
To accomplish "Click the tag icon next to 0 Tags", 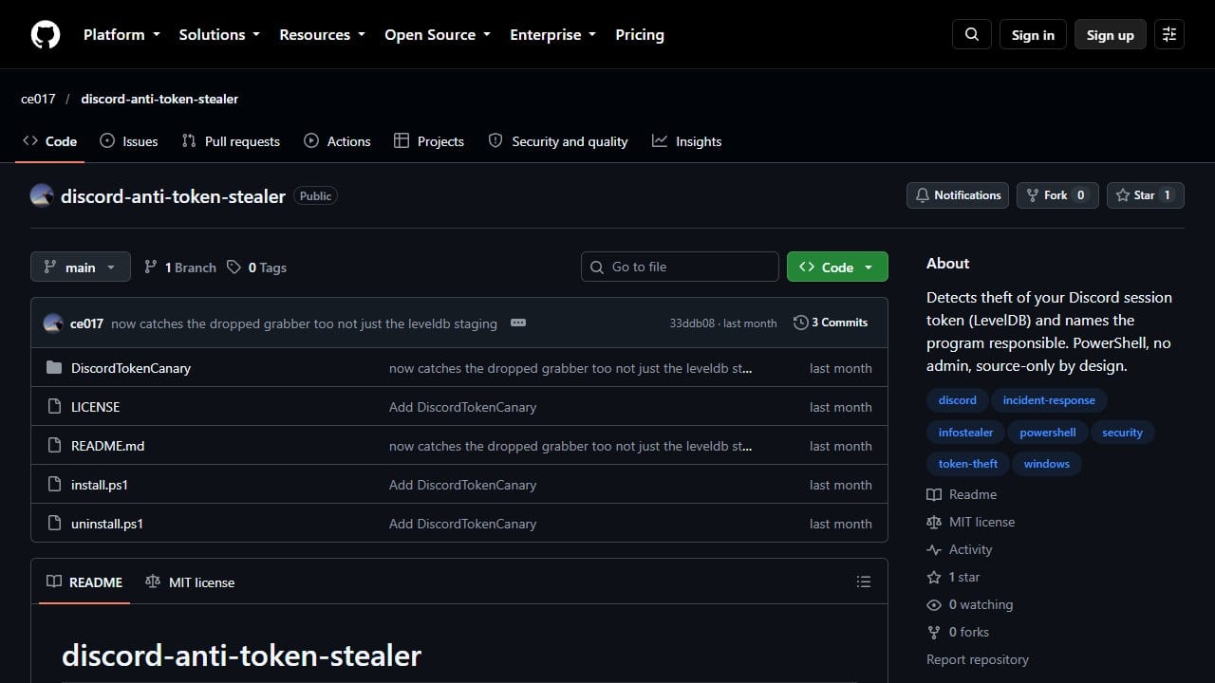I will [234, 268].
